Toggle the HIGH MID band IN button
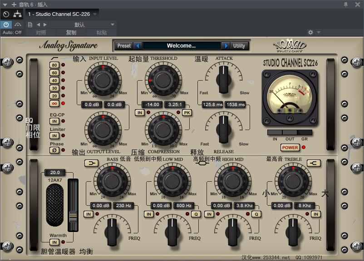Screen dimensions: 364x261 click(209, 214)
